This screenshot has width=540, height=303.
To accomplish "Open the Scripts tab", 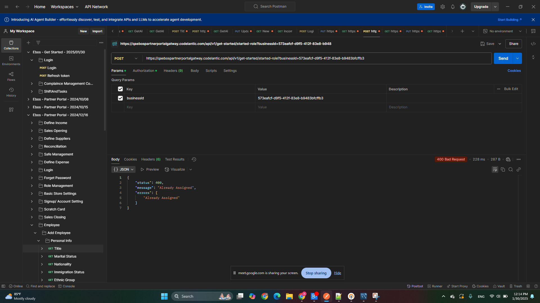I will point(211,71).
